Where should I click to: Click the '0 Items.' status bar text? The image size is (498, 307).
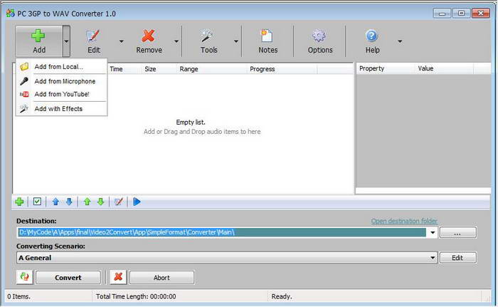[18, 296]
